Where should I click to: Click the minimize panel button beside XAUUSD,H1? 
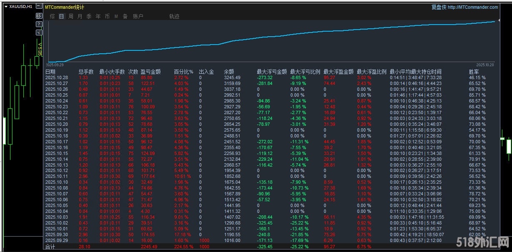(39, 6)
